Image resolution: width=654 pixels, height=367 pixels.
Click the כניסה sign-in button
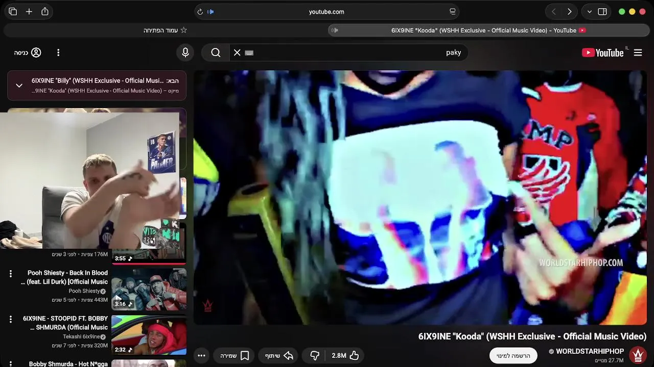28,53
